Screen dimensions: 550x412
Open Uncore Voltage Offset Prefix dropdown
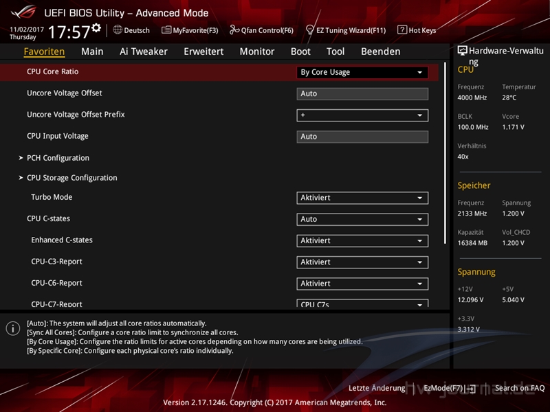tap(362, 115)
